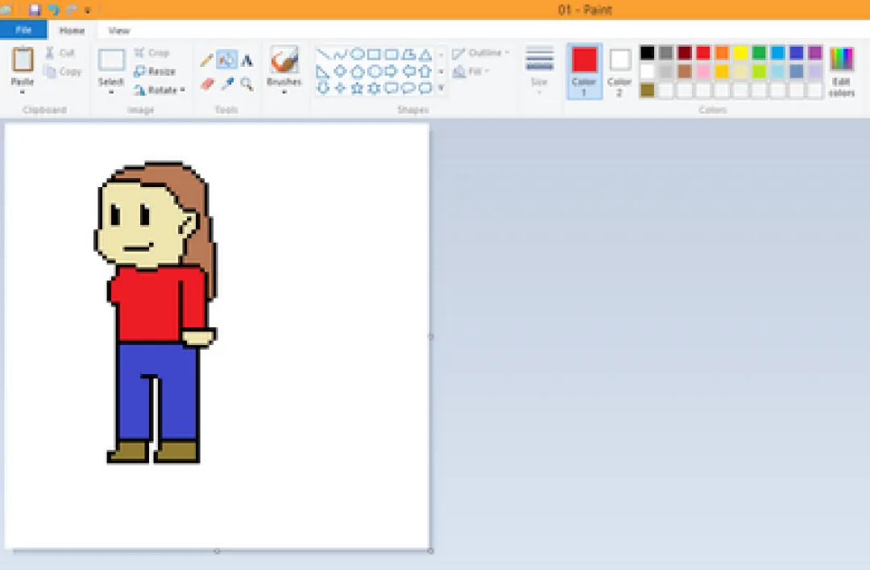This screenshot has width=870, height=570.
Task: Open the Edit colors dialog
Action: pos(842,72)
